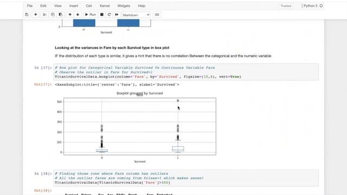Click the Python 3 kernel name
Image resolution: width=347 pixels, height=195 pixels.
(310, 6)
